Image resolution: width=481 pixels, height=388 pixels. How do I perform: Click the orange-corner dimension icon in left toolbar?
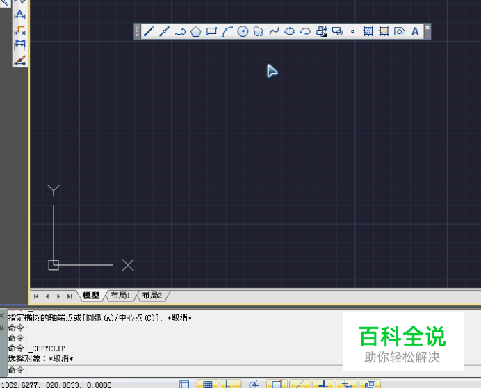[20, 31]
